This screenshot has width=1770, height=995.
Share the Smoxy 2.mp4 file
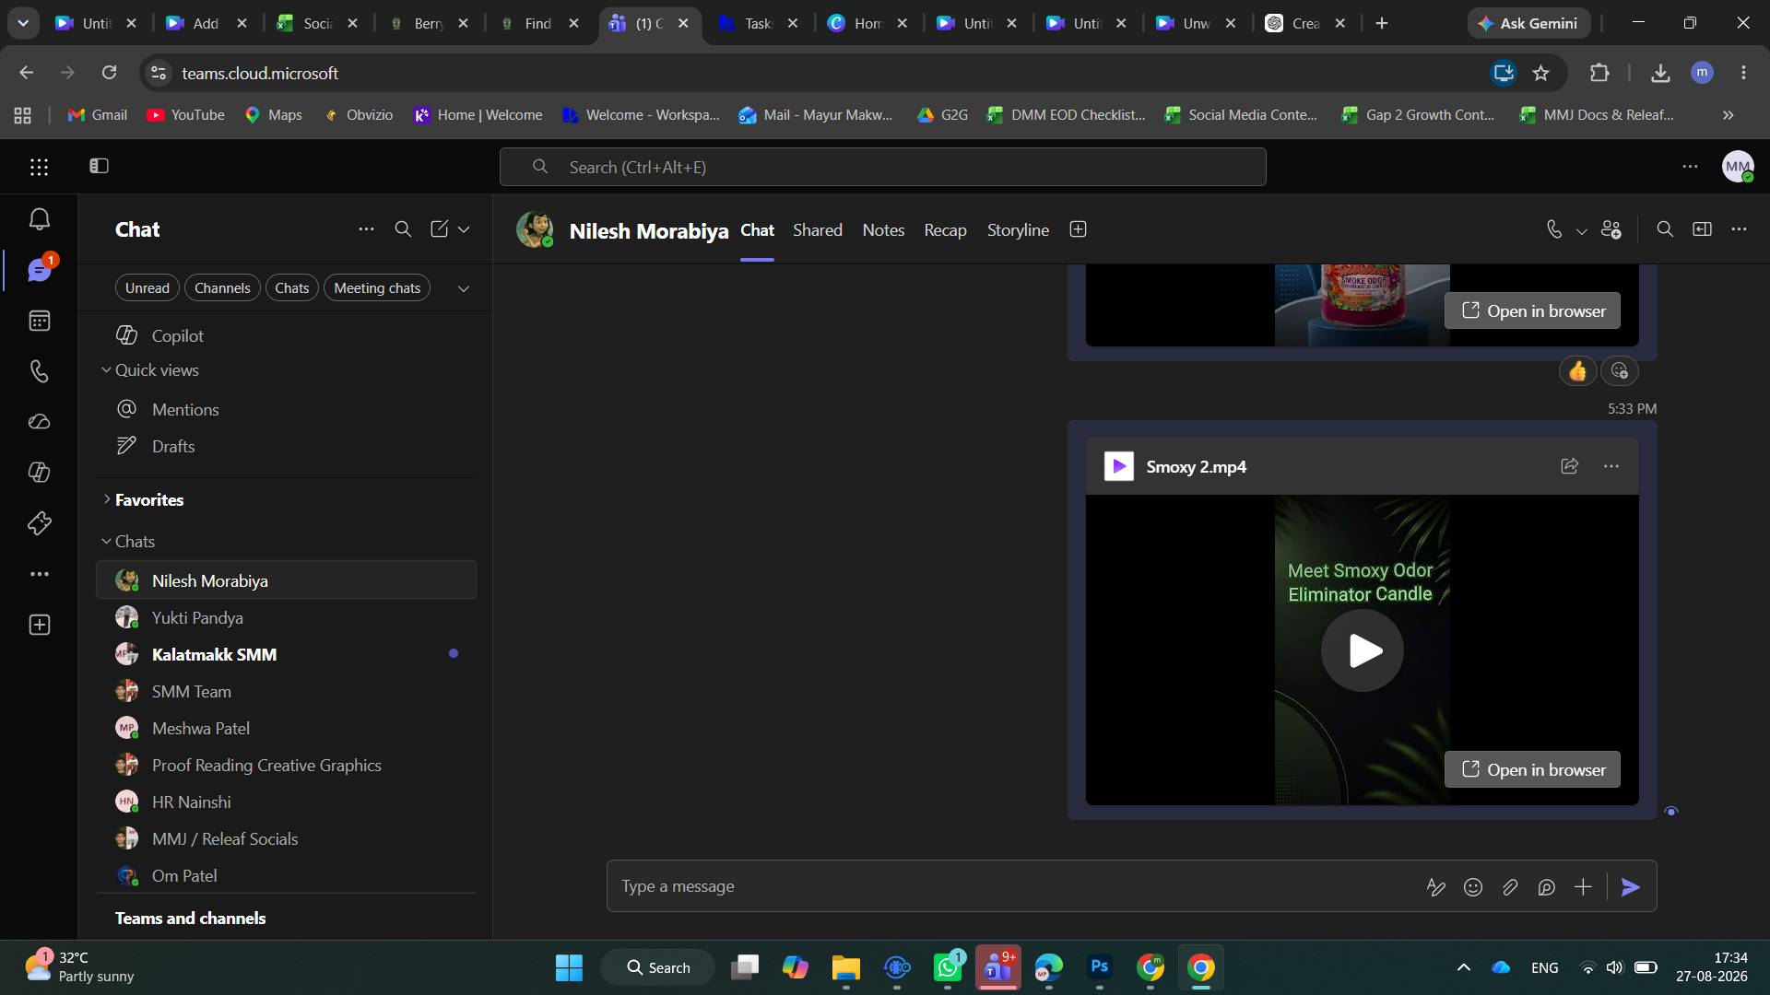(x=1569, y=466)
